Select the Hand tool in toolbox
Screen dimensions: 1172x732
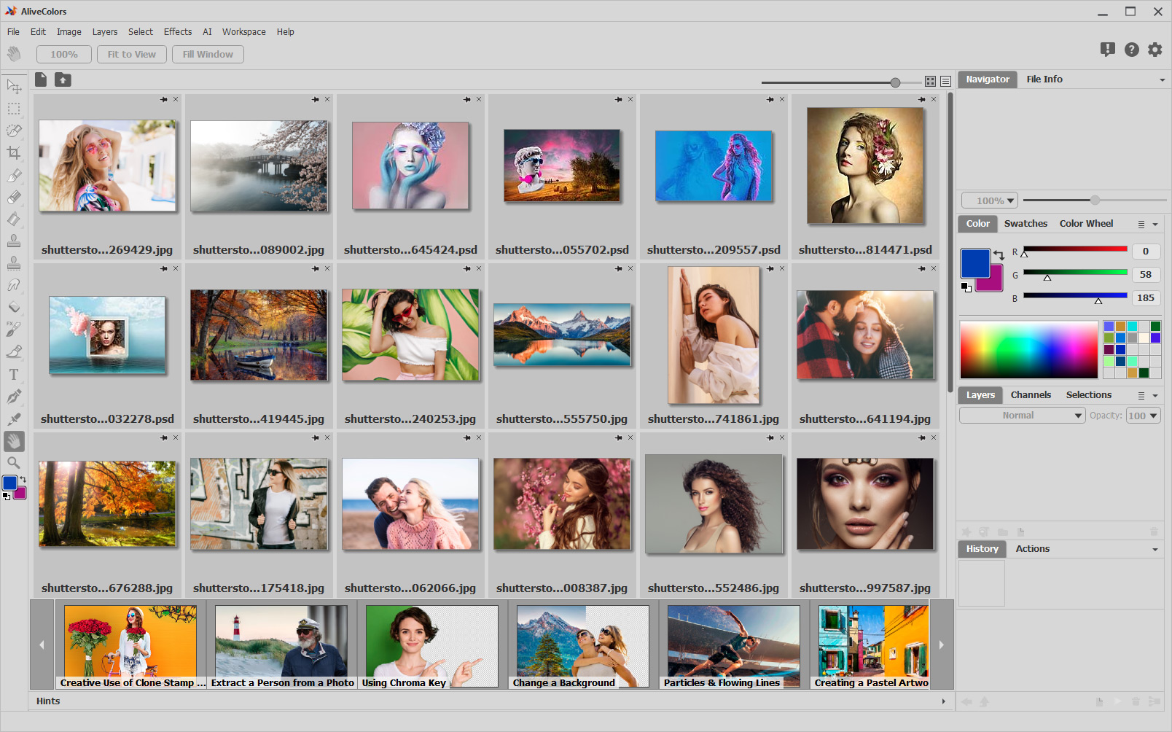[14, 440]
